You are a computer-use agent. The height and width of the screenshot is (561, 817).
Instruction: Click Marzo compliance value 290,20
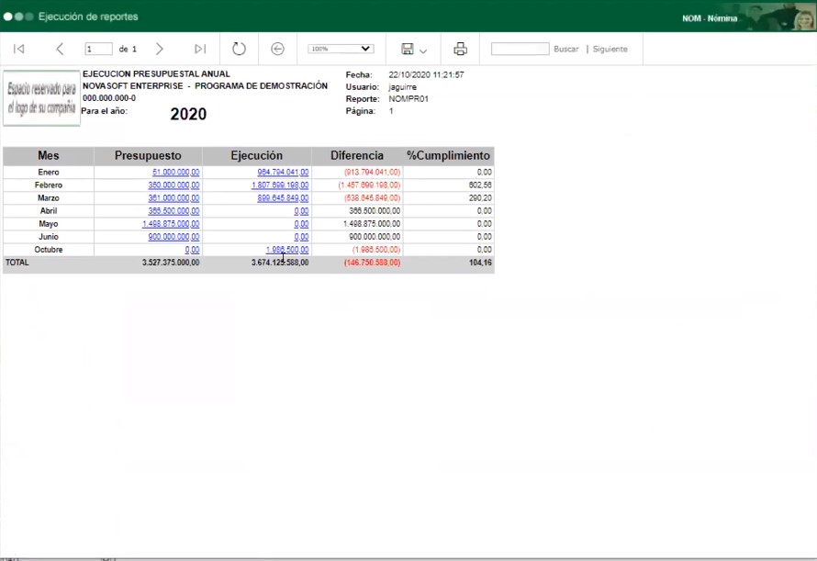pyautogui.click(x=480, y=198)
